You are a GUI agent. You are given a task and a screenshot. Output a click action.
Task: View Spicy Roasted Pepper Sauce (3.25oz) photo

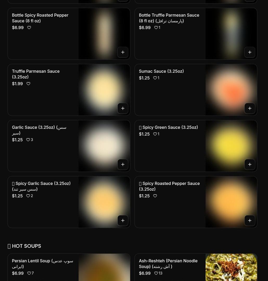pos(231,202)
